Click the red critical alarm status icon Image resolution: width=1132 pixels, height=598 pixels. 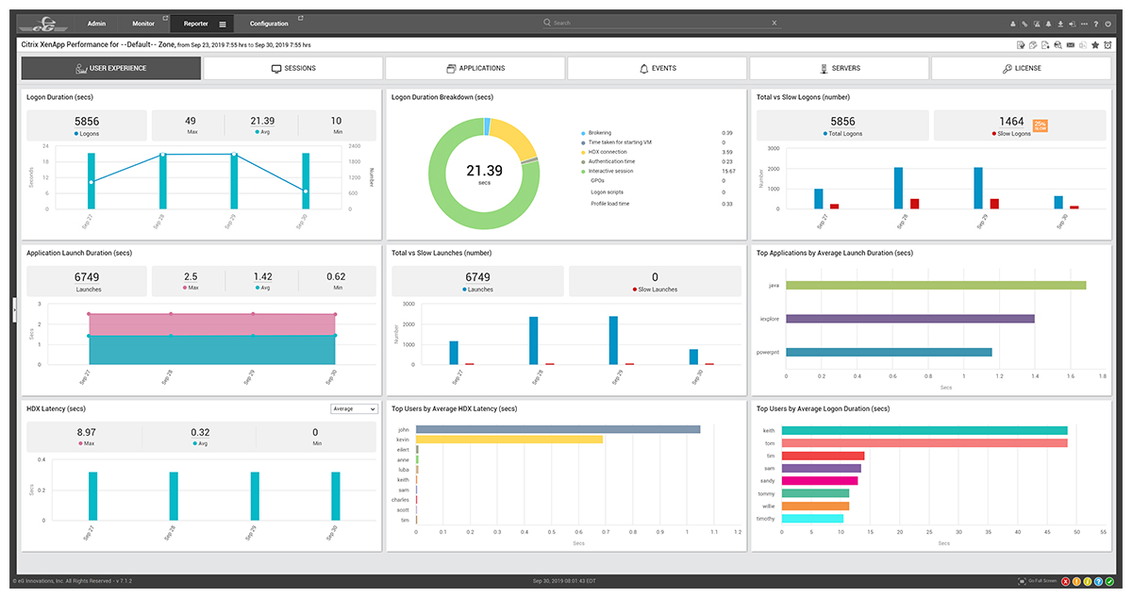[x=1066, y=581]
